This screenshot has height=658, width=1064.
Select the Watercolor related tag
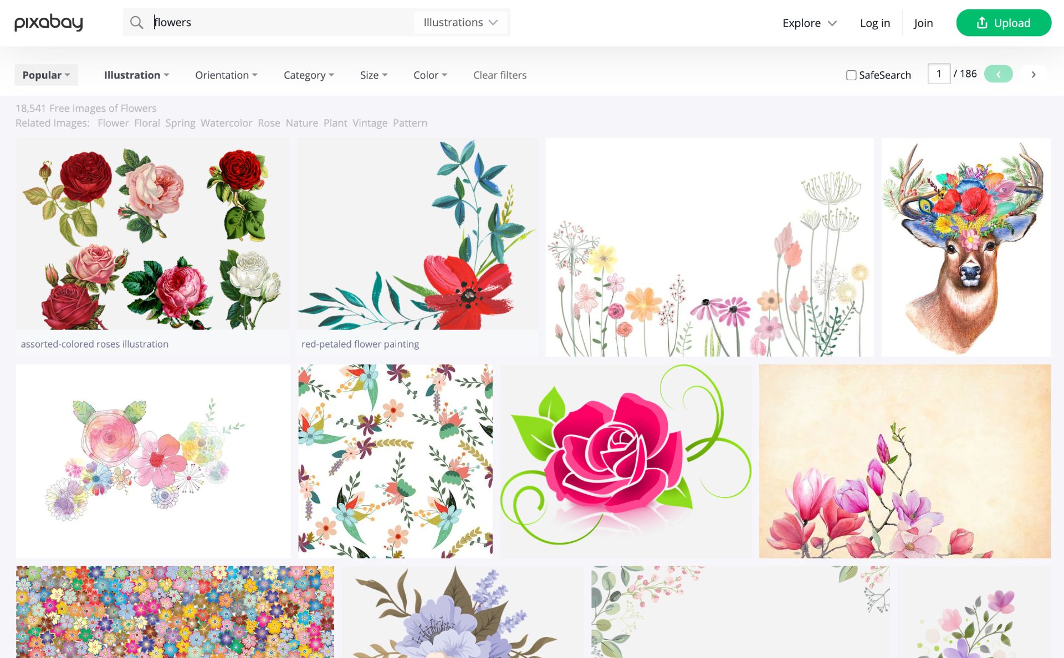(x=226, y=123)
